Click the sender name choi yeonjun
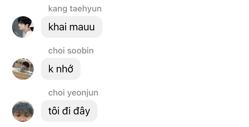 [73, 93]
